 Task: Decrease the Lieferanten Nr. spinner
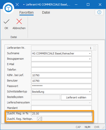[94, 49]
